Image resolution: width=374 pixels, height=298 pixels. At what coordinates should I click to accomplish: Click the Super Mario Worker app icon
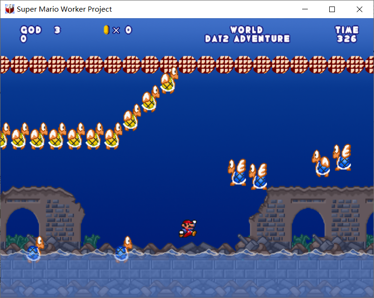(9, 9)
